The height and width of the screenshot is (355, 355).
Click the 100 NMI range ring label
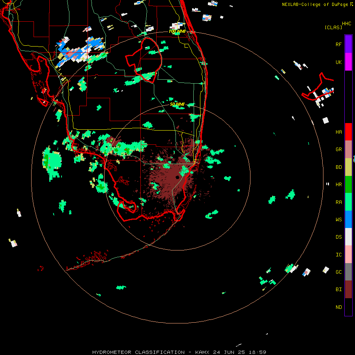(x=177, y=31)
